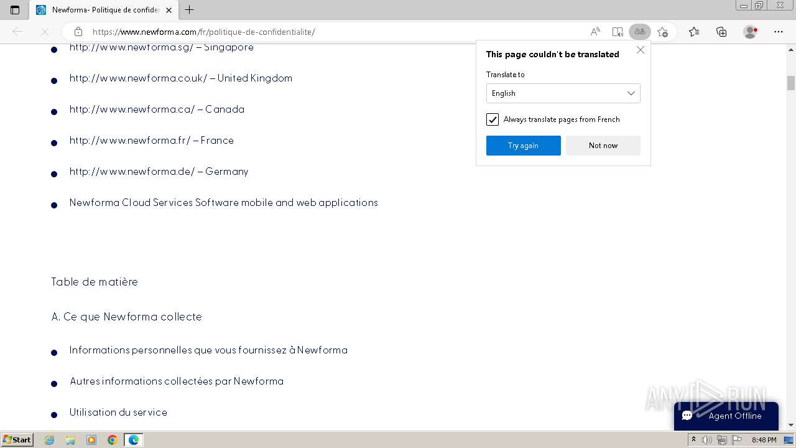Select Microsoft Edge taskbar button

click(x=133, y=440)
